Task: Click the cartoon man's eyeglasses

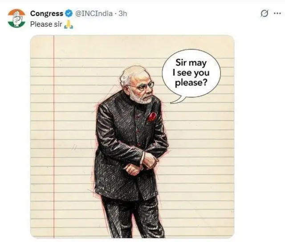Action: pyautogui.click(x=143, y=85)
